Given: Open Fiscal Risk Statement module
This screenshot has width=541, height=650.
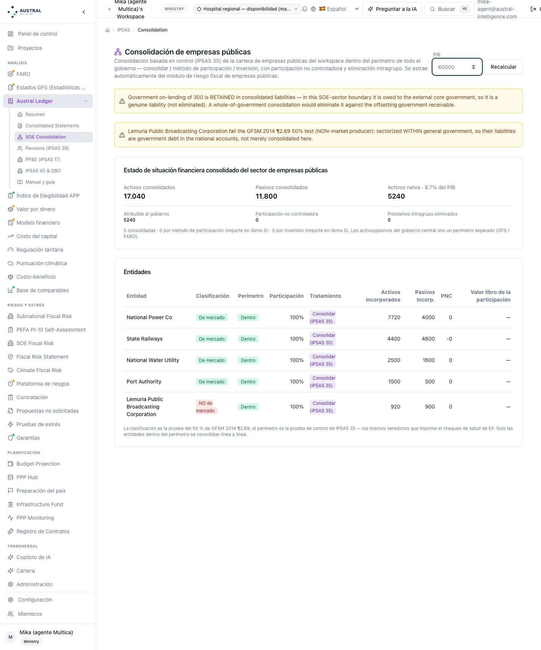Looking at the screenshot, I should tap(48, 357).
